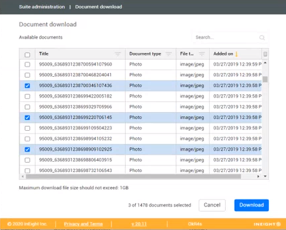Click image/jpeg cell in row ending 9109504223
Screen dimensions: 286x230
192,128
